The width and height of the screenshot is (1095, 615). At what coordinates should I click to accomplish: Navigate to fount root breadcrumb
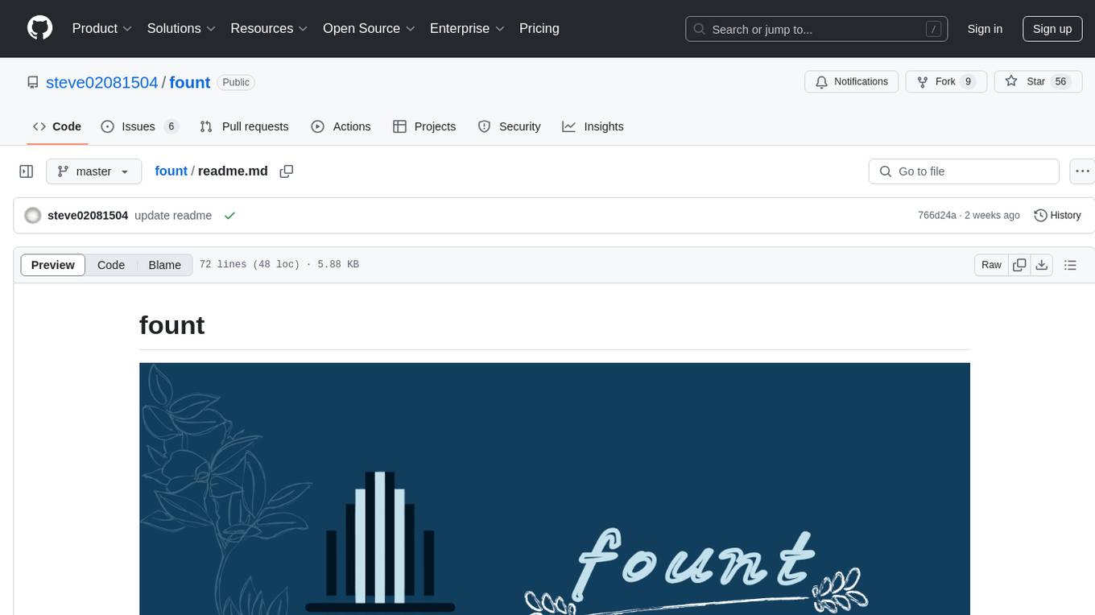click(x=171, y=171)
